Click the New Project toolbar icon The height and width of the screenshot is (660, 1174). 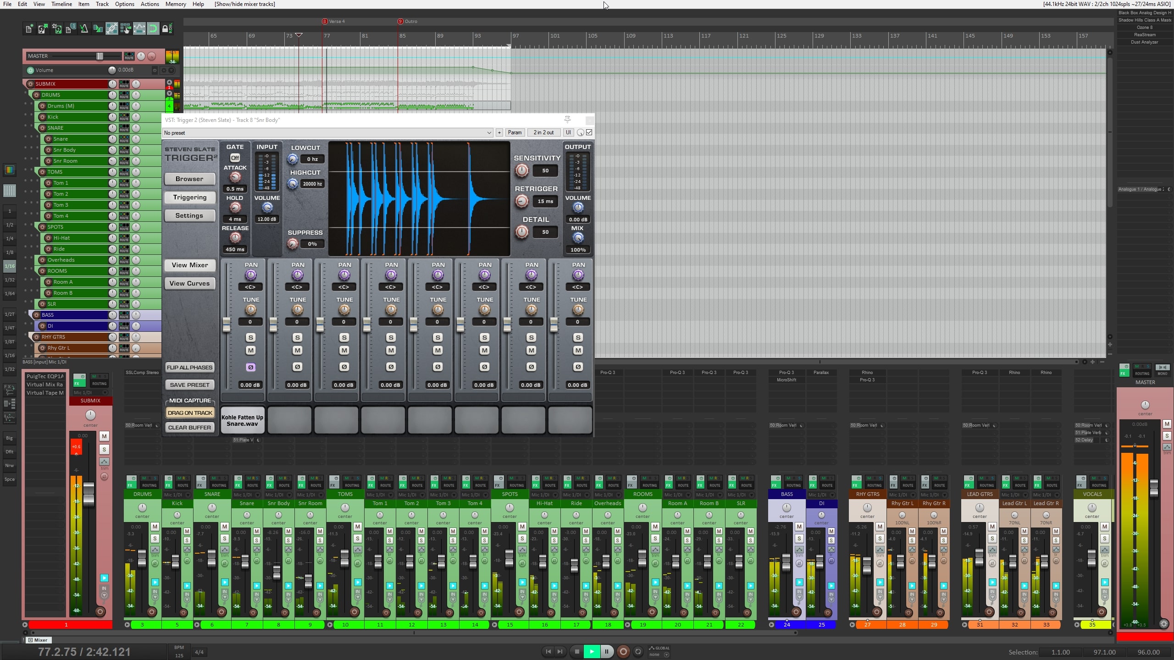29,29
